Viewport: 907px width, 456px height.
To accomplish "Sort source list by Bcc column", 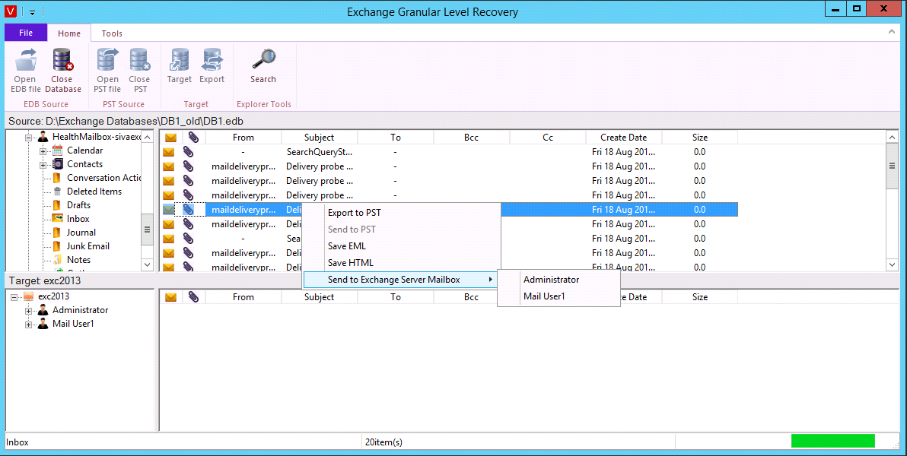I will click(x=472, y=138).
